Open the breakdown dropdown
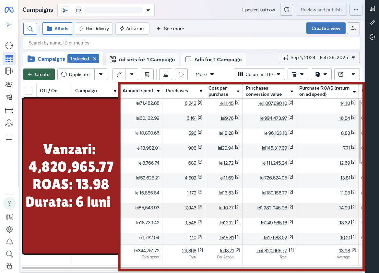This screenshot has width=379, height=273. [x=298, y=74]
